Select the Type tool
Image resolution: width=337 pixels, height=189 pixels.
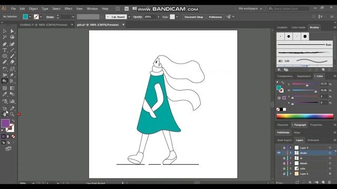coord(5,50)
